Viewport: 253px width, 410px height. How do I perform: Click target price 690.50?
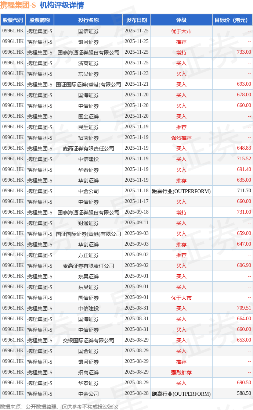[244, 382]
